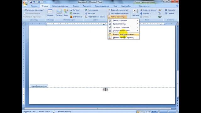Undo the last action
The height and width of the screenshot is (113, 201).
[x=34, y=2]
